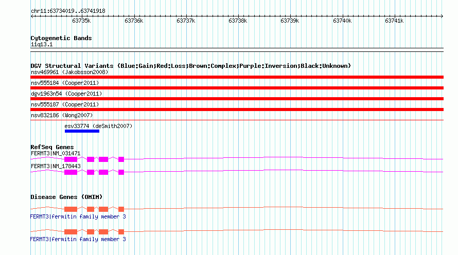
Task: Click the widest exon of FERMT3|NM_031471
Action: 71,159
